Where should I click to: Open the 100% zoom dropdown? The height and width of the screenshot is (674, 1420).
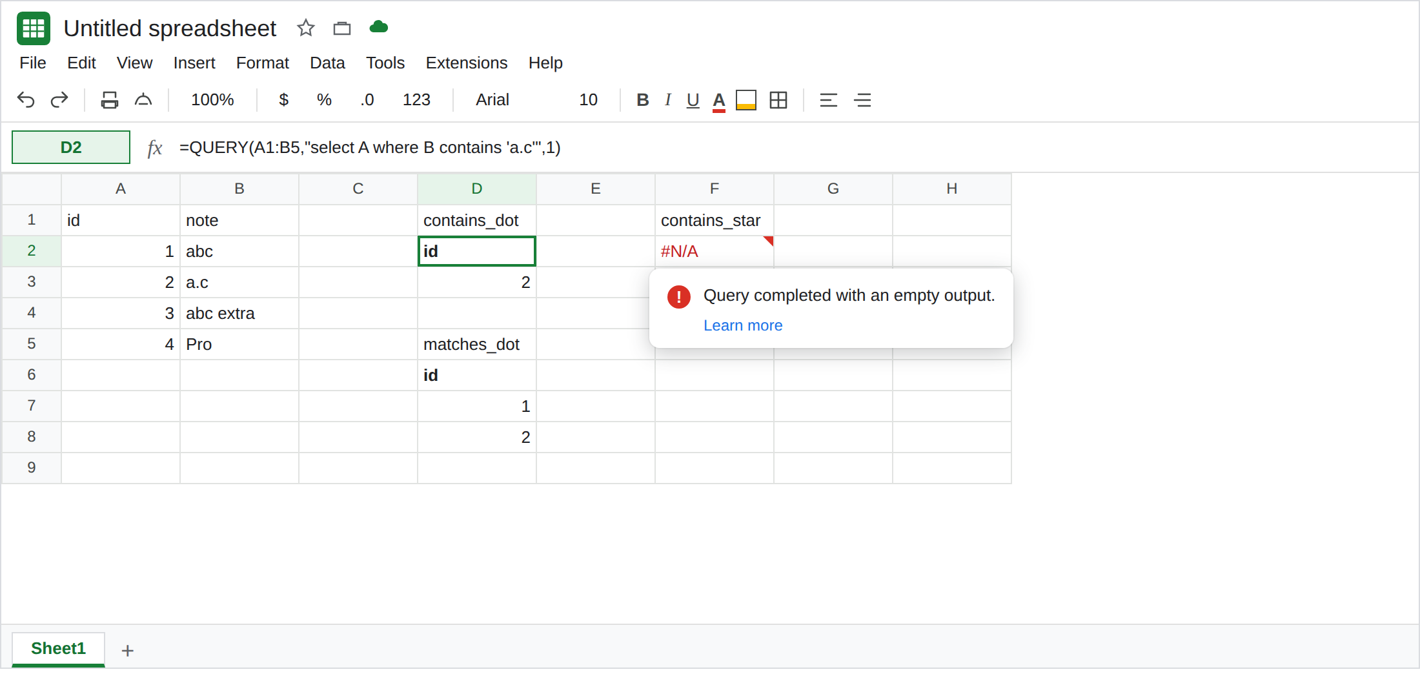coord(212,100)
